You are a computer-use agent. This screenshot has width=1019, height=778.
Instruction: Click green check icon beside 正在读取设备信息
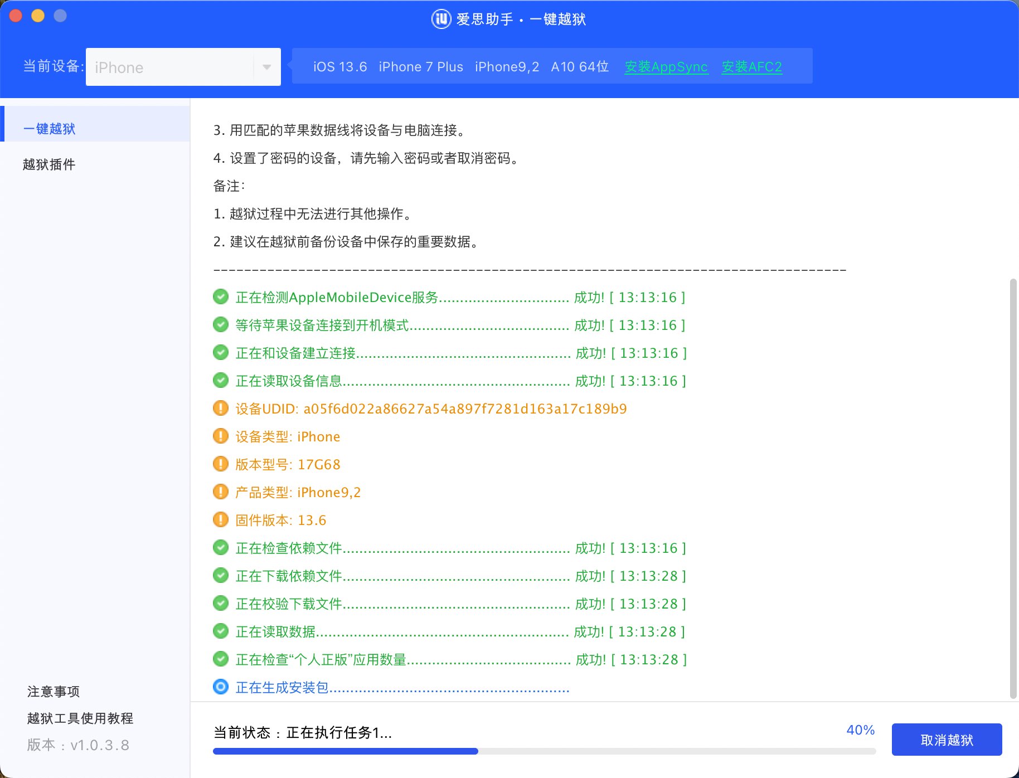click(221, 380)
